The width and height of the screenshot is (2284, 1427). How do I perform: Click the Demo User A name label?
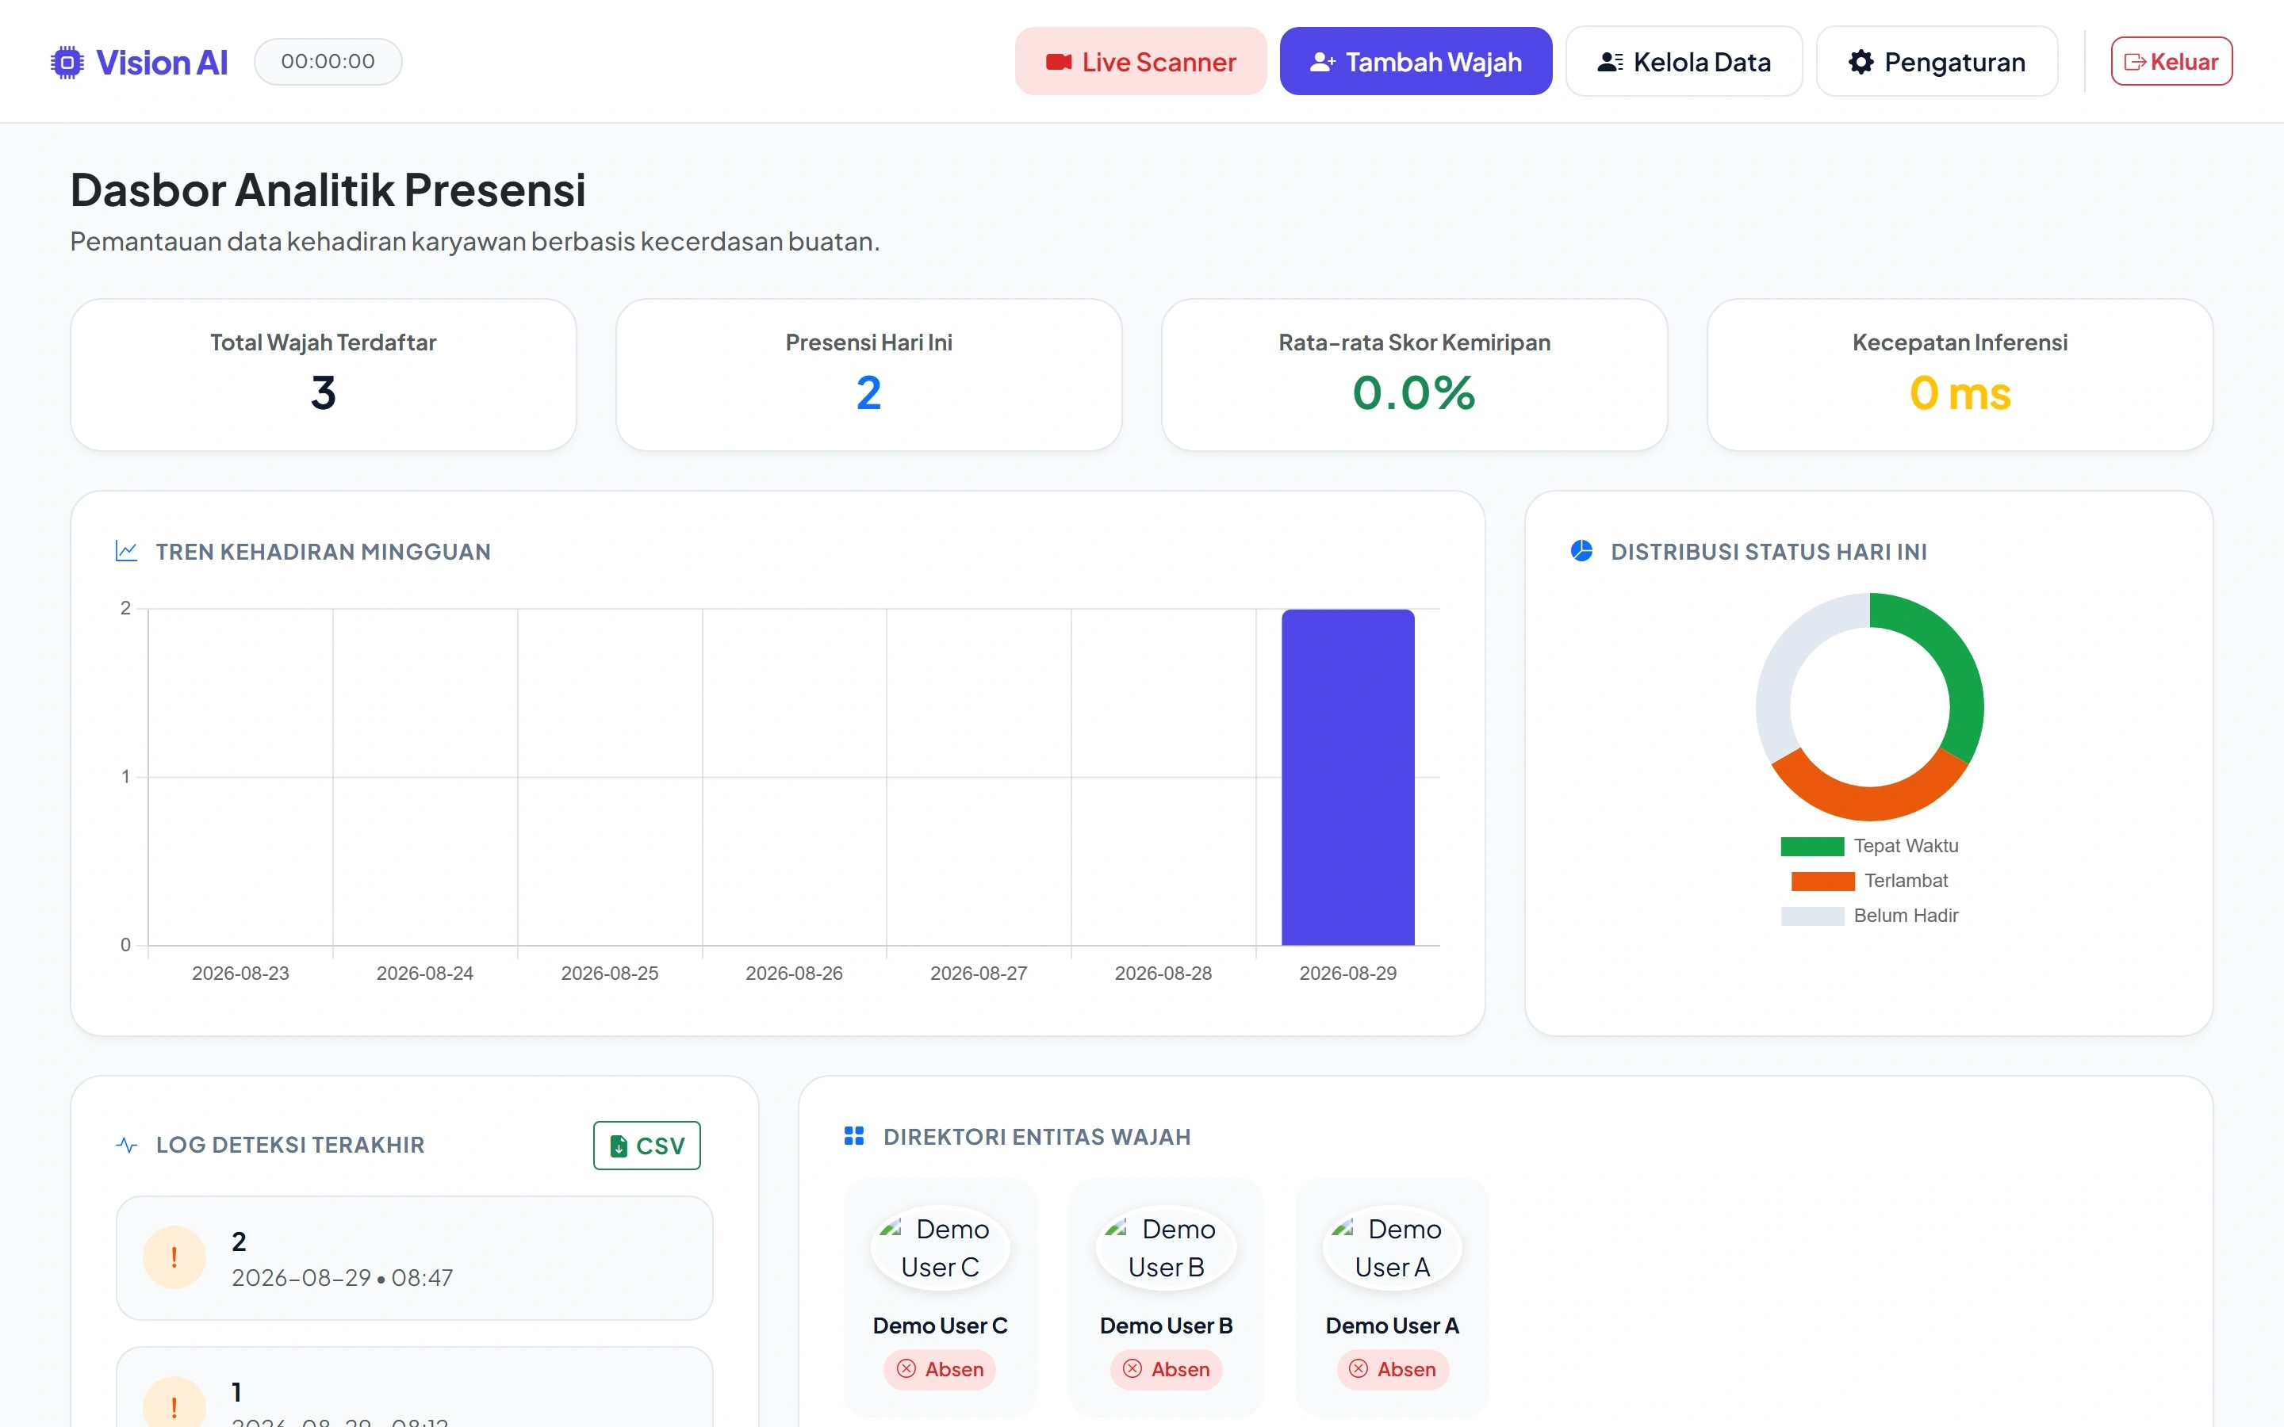[1392, 1326]
